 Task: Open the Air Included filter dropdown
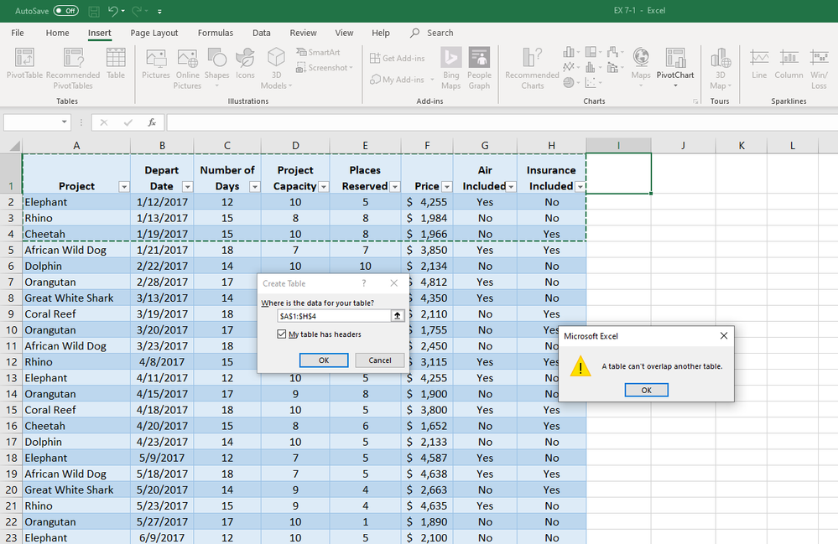pyautogui.click(x=511, y=187)
